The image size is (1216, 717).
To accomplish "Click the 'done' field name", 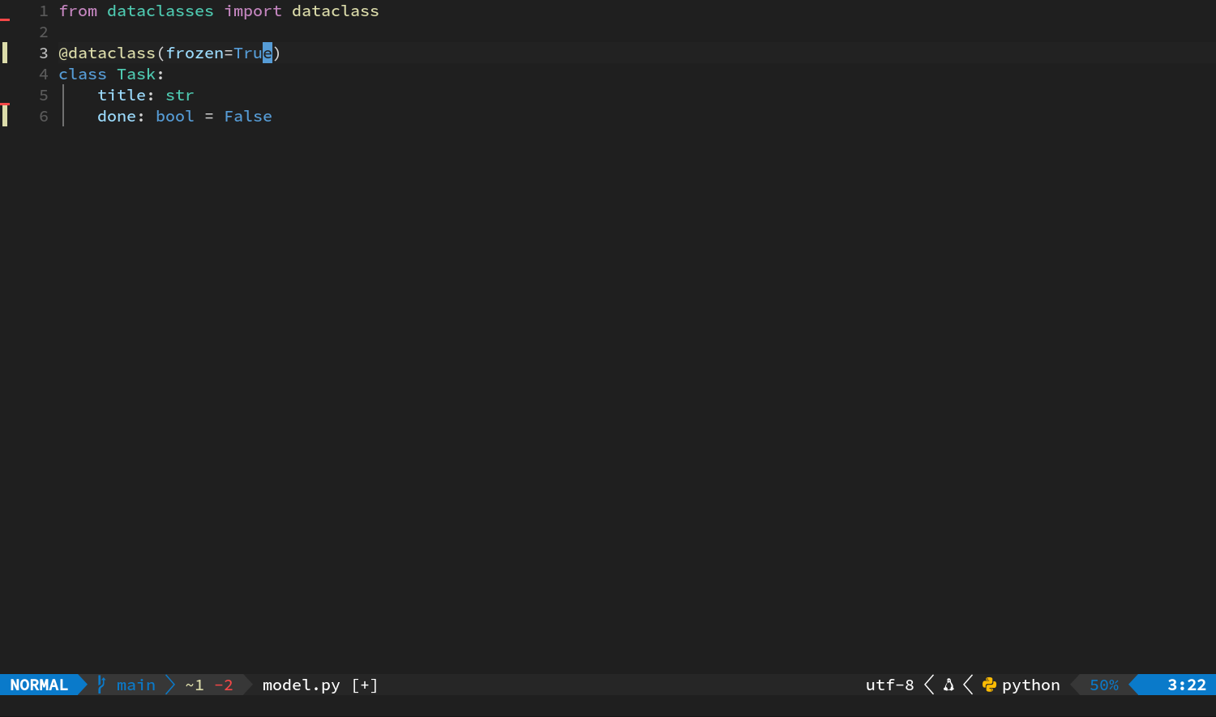I will point(117,117).
